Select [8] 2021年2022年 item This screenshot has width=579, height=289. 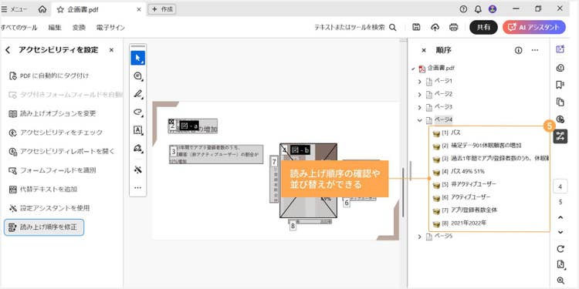coord(459,223)
